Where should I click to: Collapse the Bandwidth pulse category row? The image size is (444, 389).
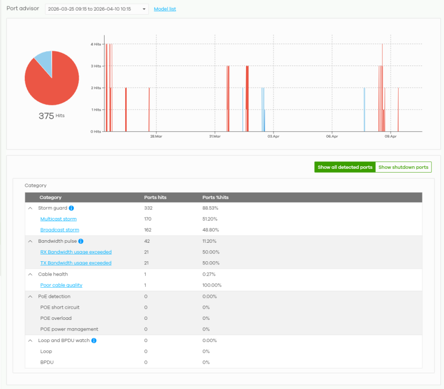click(30, 241)
